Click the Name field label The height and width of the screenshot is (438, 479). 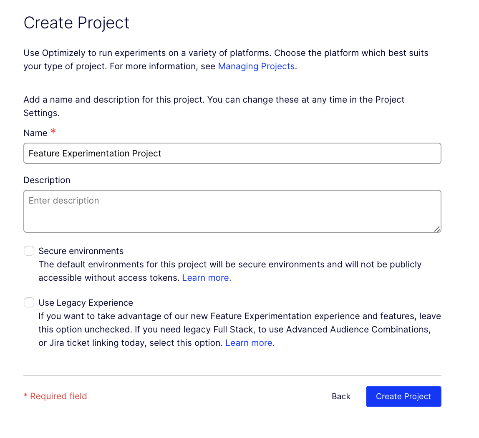click(36, 133)
